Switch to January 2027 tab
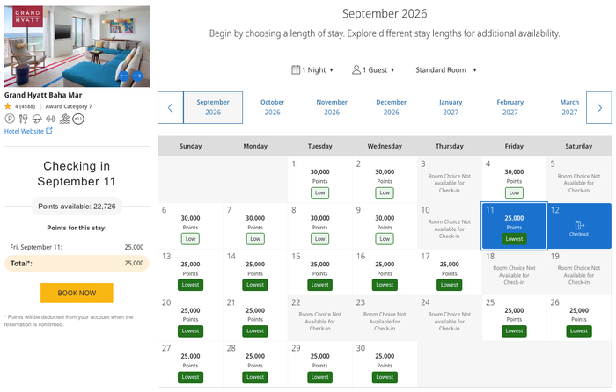616x392 pixels. (451, 107)
